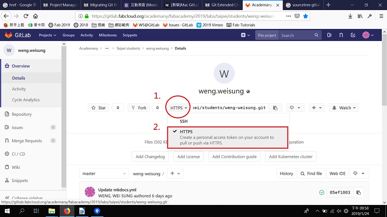Click Add Contribution guide
Viewport: 387px width, 217px height.
[234, 156]
